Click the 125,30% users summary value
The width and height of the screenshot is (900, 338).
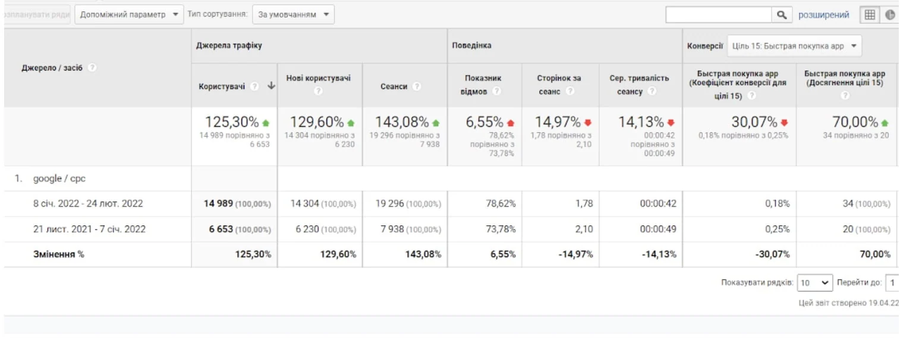(232, 123)
